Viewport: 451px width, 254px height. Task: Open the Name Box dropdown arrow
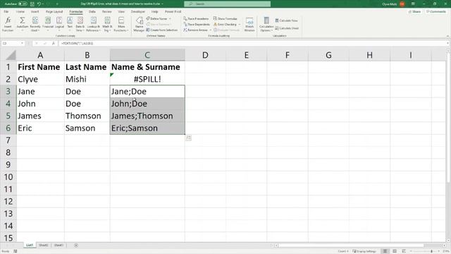coord(22,43)
